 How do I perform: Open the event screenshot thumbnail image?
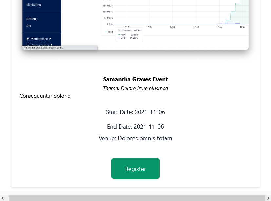coord(135,25)
